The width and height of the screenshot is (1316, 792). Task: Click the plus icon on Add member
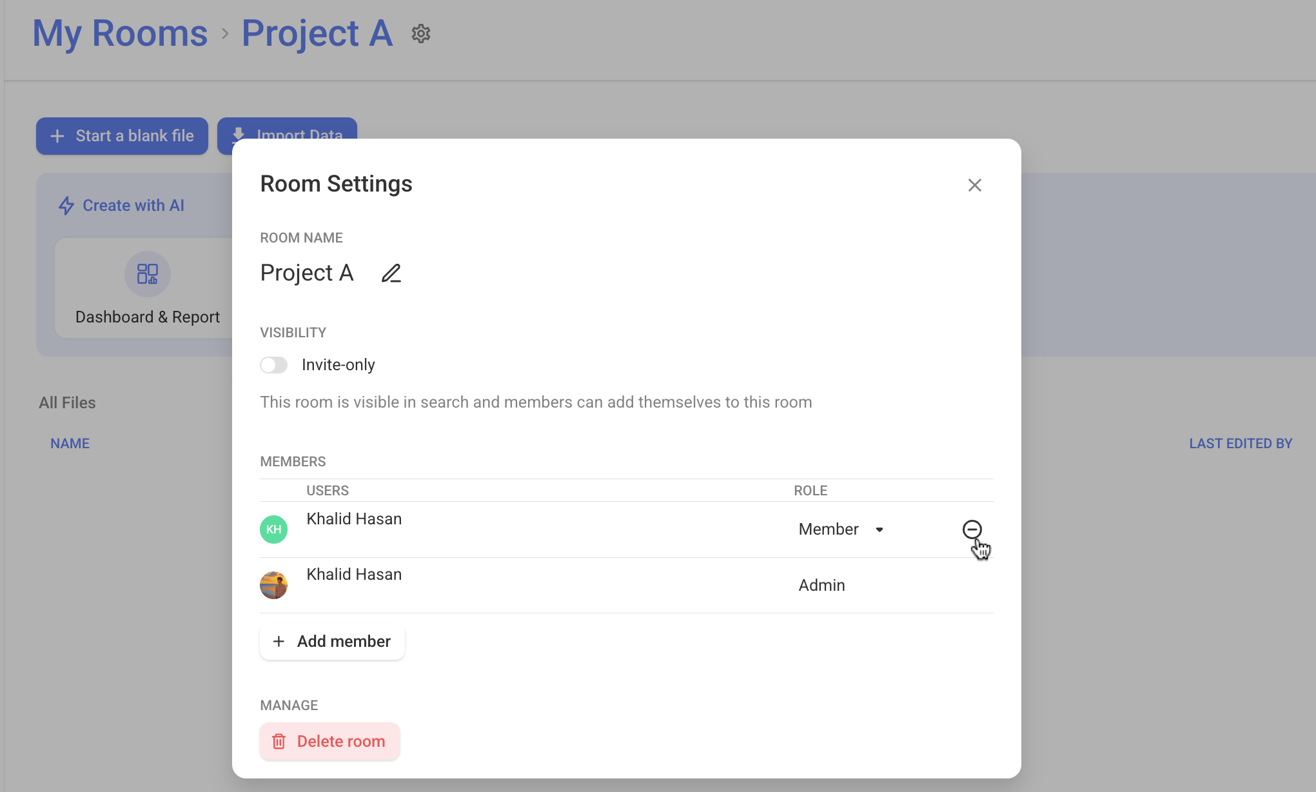click(279, 641)
